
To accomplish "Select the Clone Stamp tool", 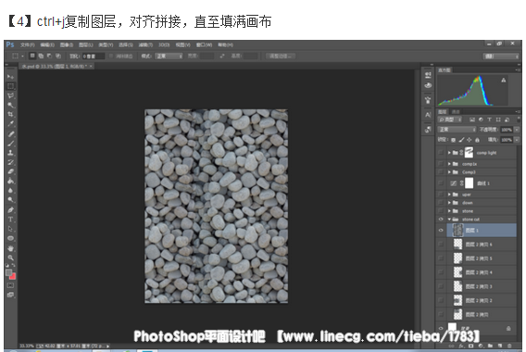I will (10, 153).
